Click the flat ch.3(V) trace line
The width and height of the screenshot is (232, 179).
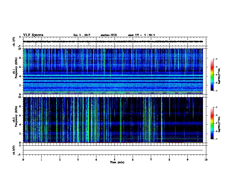point(113,150)
